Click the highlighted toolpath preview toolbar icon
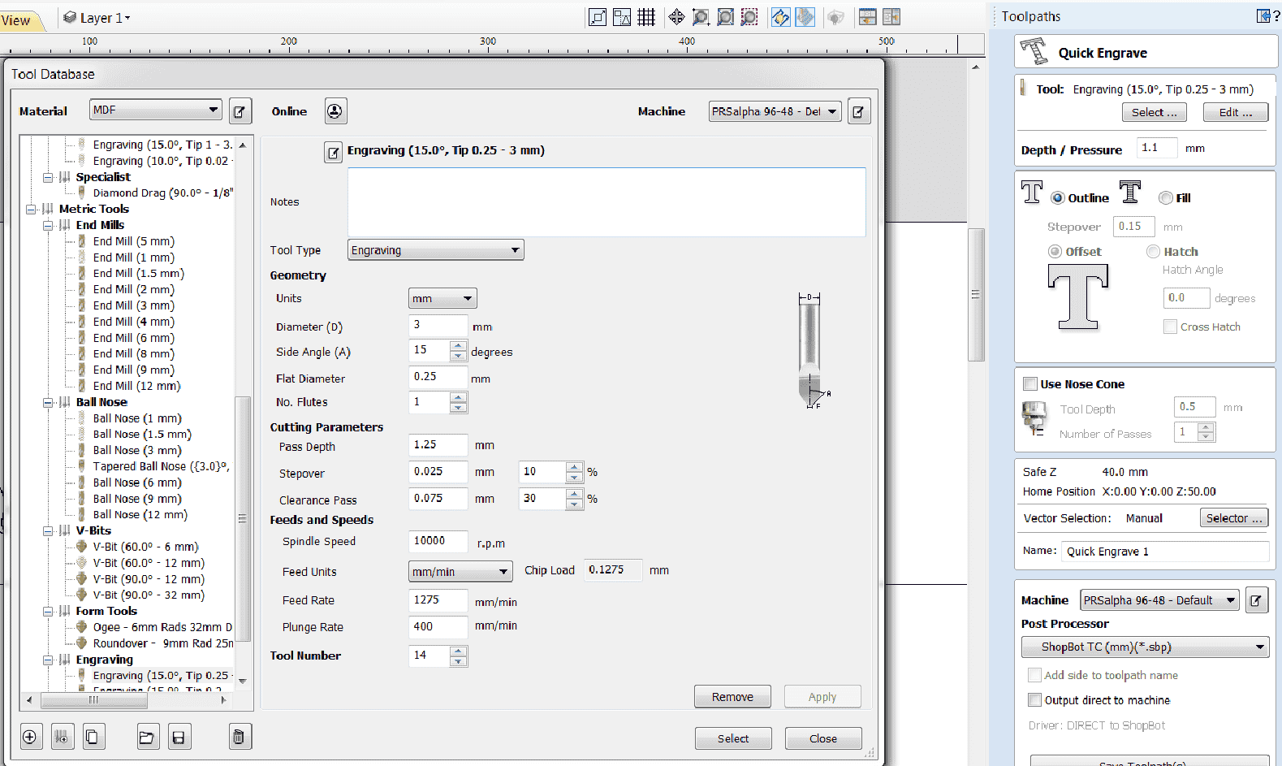 (805, 17)
